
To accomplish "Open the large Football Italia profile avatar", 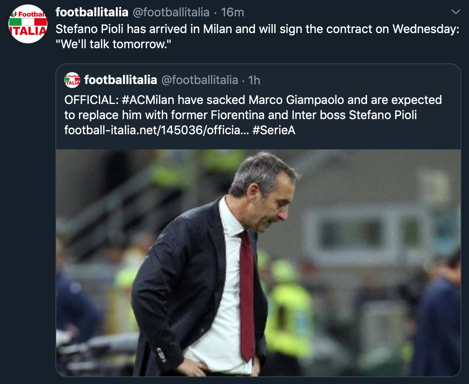I will pos(28,24).
